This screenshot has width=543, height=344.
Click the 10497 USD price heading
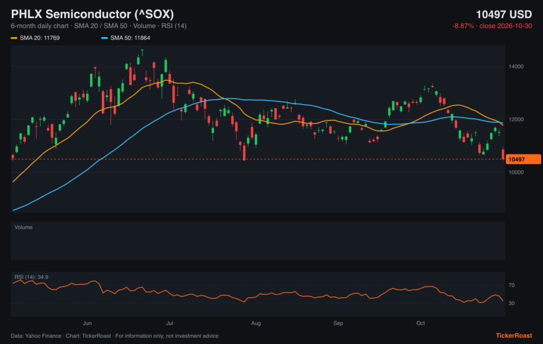click(504, 14)
